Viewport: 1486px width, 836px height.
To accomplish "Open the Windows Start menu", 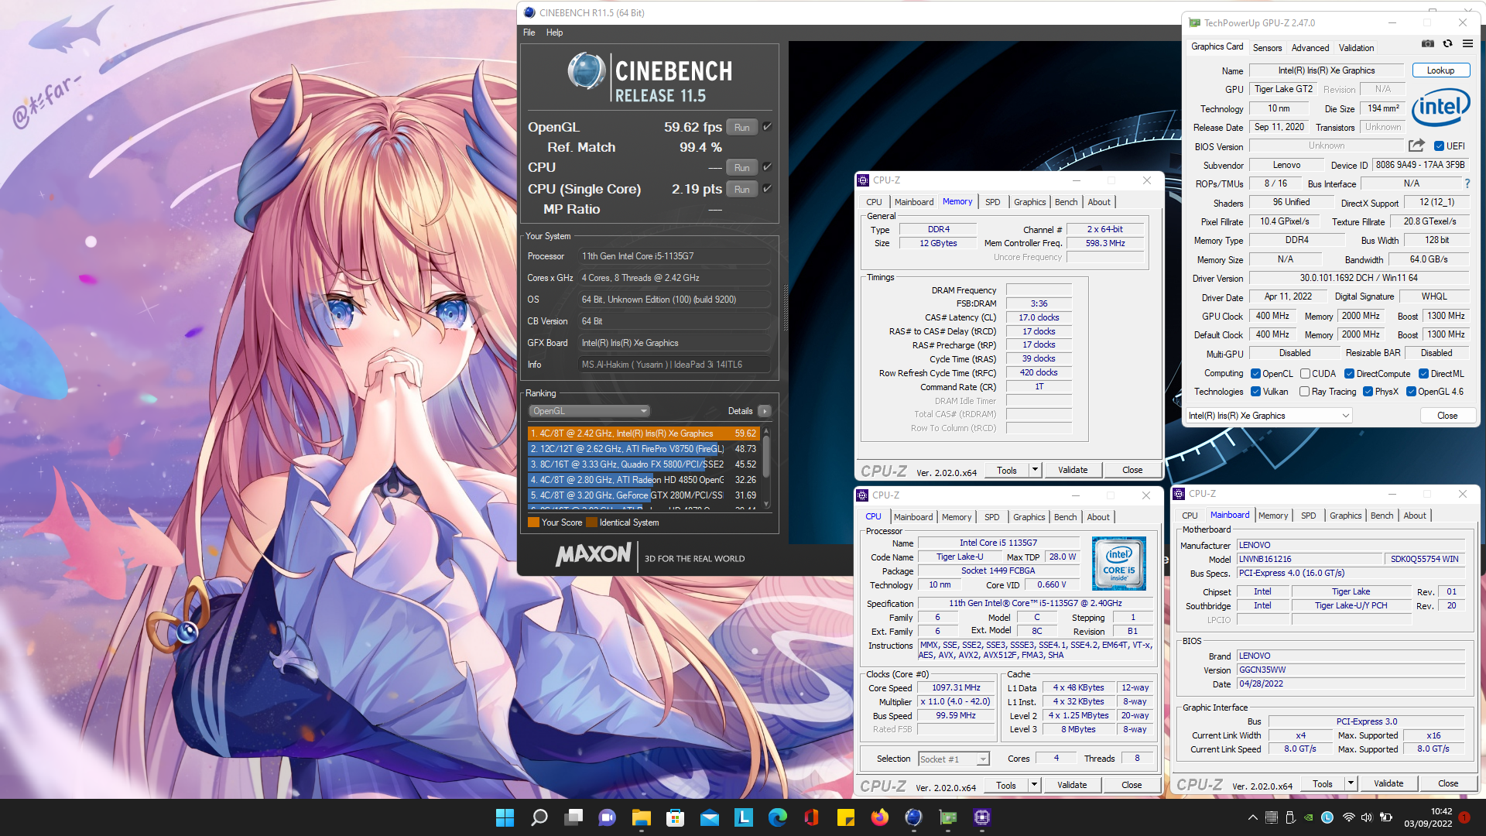I will 505,817.
